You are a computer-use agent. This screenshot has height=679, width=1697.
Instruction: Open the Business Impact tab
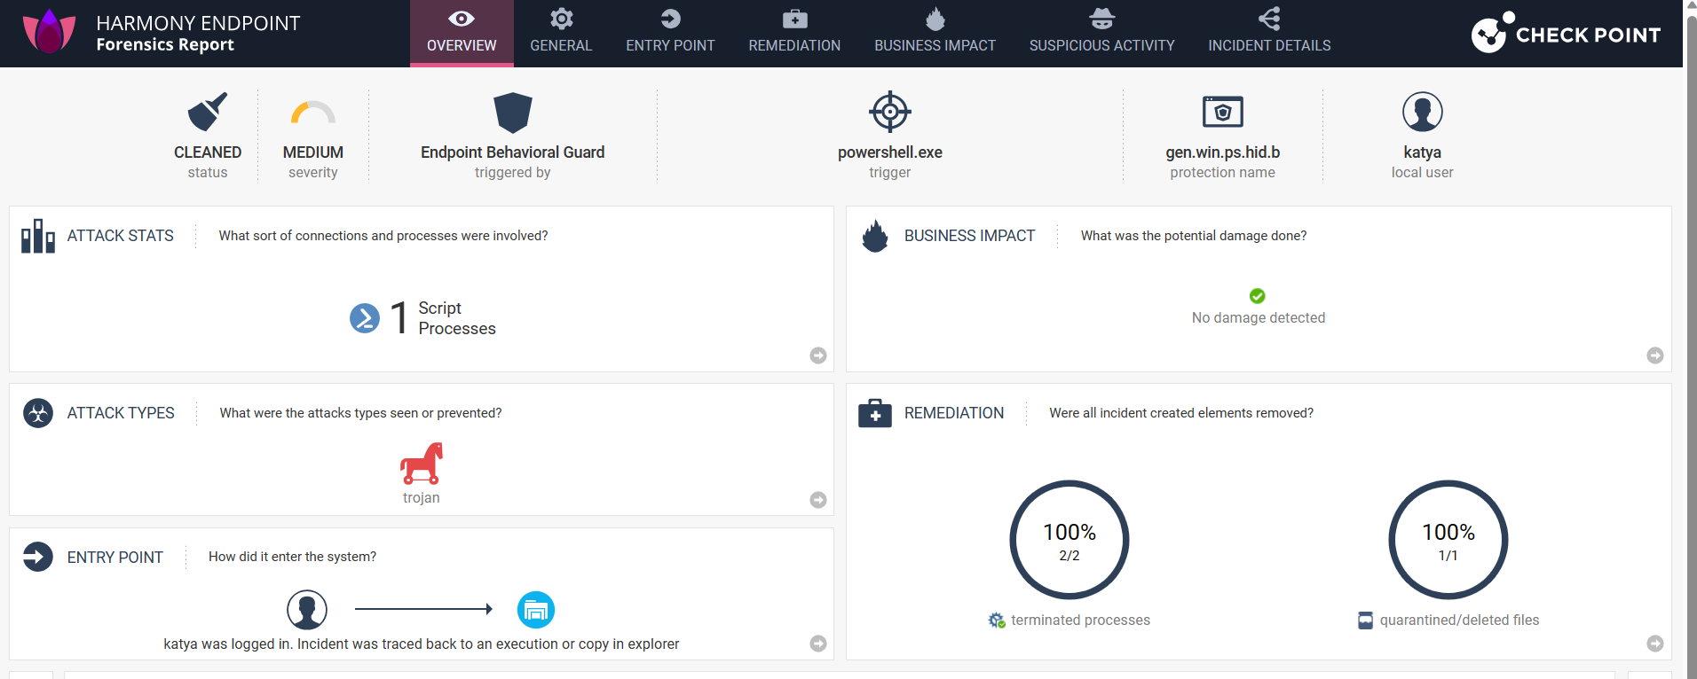click(935, 33)
